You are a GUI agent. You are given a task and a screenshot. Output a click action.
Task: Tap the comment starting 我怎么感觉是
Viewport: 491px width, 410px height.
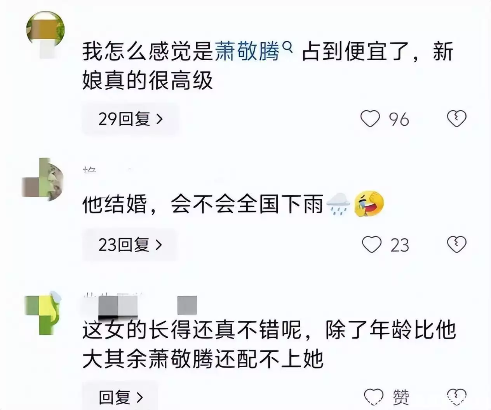268,66
